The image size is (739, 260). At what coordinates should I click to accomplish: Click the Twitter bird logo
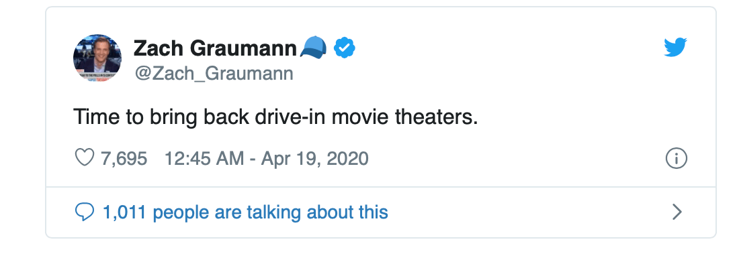[675, 48]
